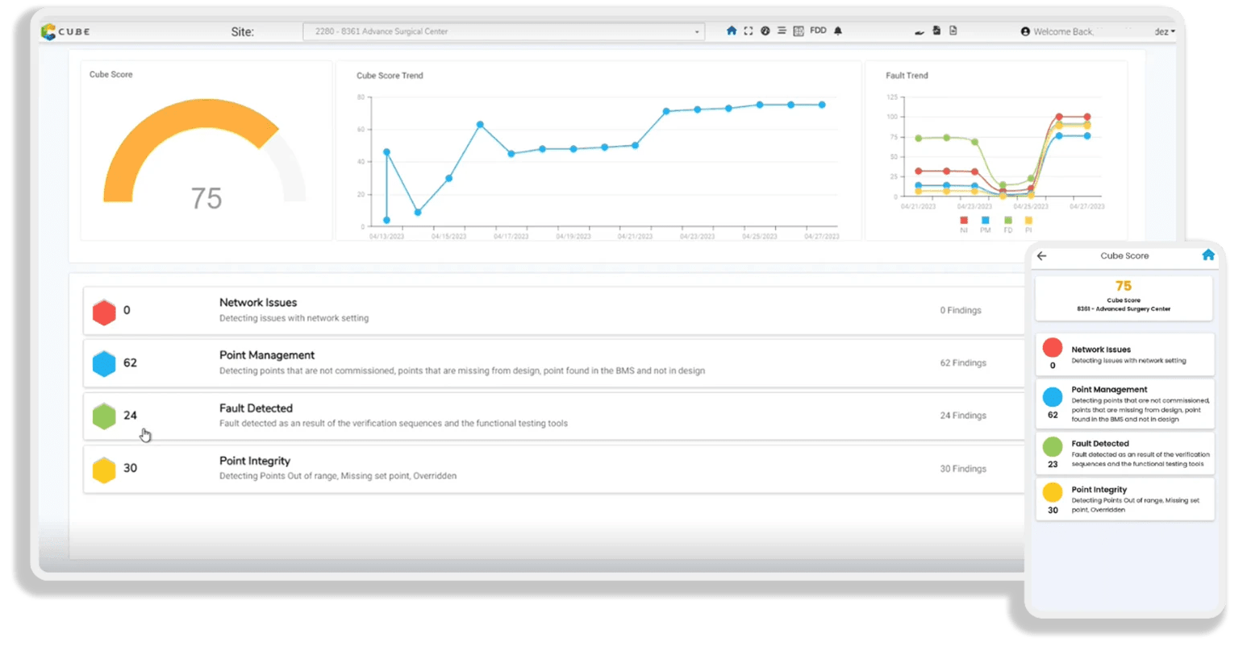Open notifications via the bell icon
Viewport: 1251px width, 650px height.
click(x=838, y=31)
